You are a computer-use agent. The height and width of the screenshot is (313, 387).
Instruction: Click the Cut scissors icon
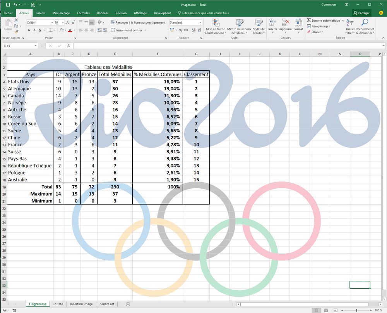17,20
